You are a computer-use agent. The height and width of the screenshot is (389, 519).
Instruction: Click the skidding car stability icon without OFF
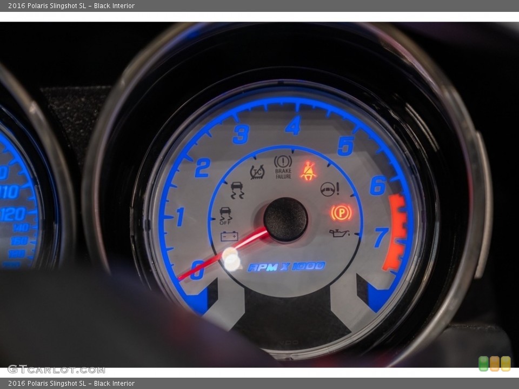click(237, 190)
